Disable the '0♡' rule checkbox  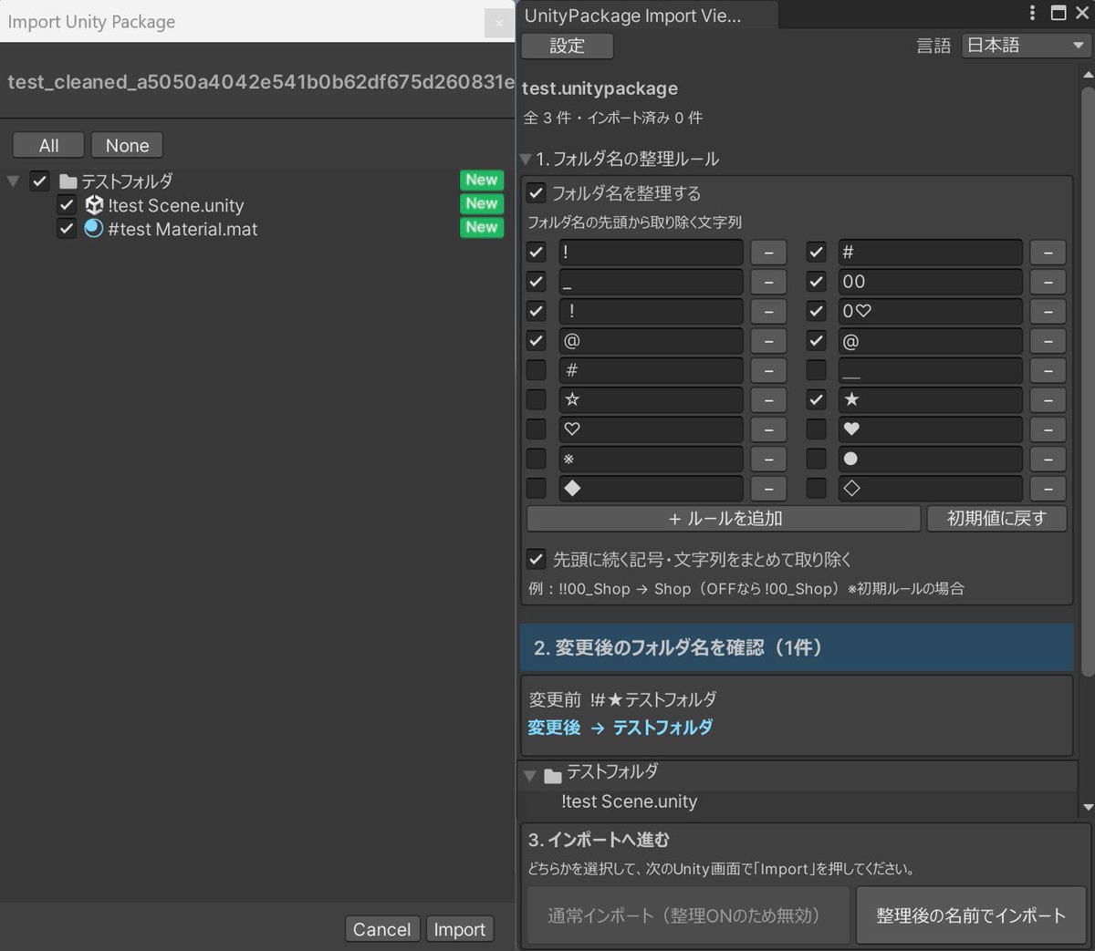click(x=817, y=311)
